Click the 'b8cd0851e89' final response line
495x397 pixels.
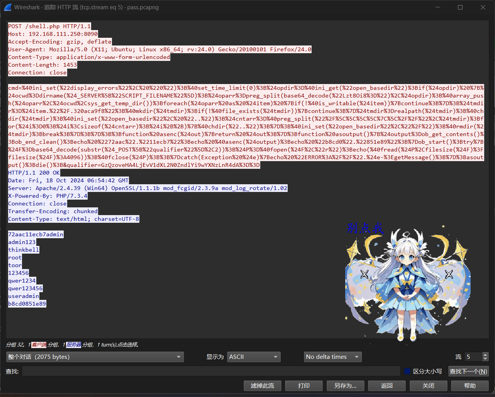27,304
